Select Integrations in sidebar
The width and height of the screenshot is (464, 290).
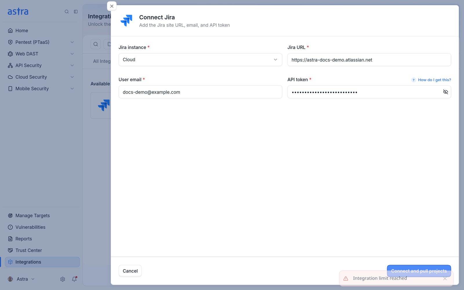pyautogui.click(x=42, y=262)
